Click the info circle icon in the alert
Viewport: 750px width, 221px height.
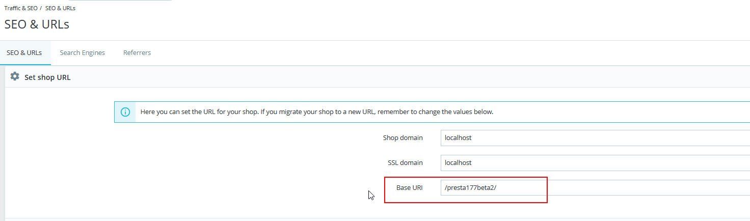coord(125,112)
